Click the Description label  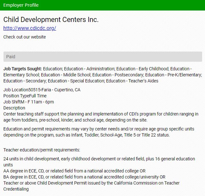(x=14, y=108)
